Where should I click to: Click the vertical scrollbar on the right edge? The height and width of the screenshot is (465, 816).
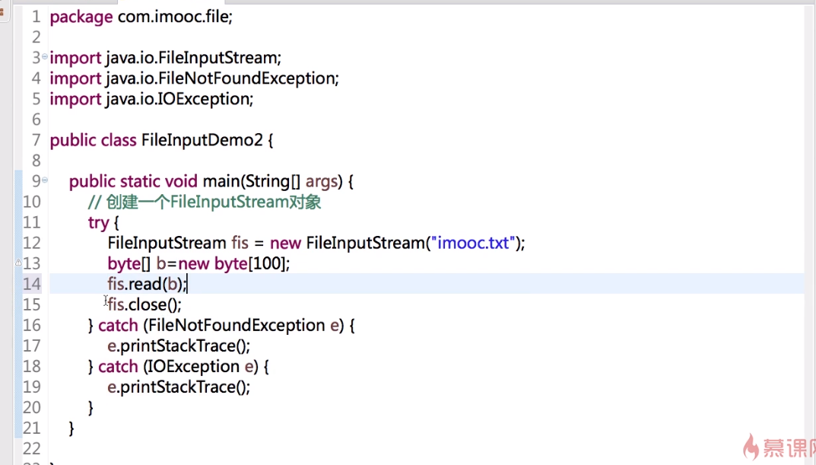coord(810,228)
